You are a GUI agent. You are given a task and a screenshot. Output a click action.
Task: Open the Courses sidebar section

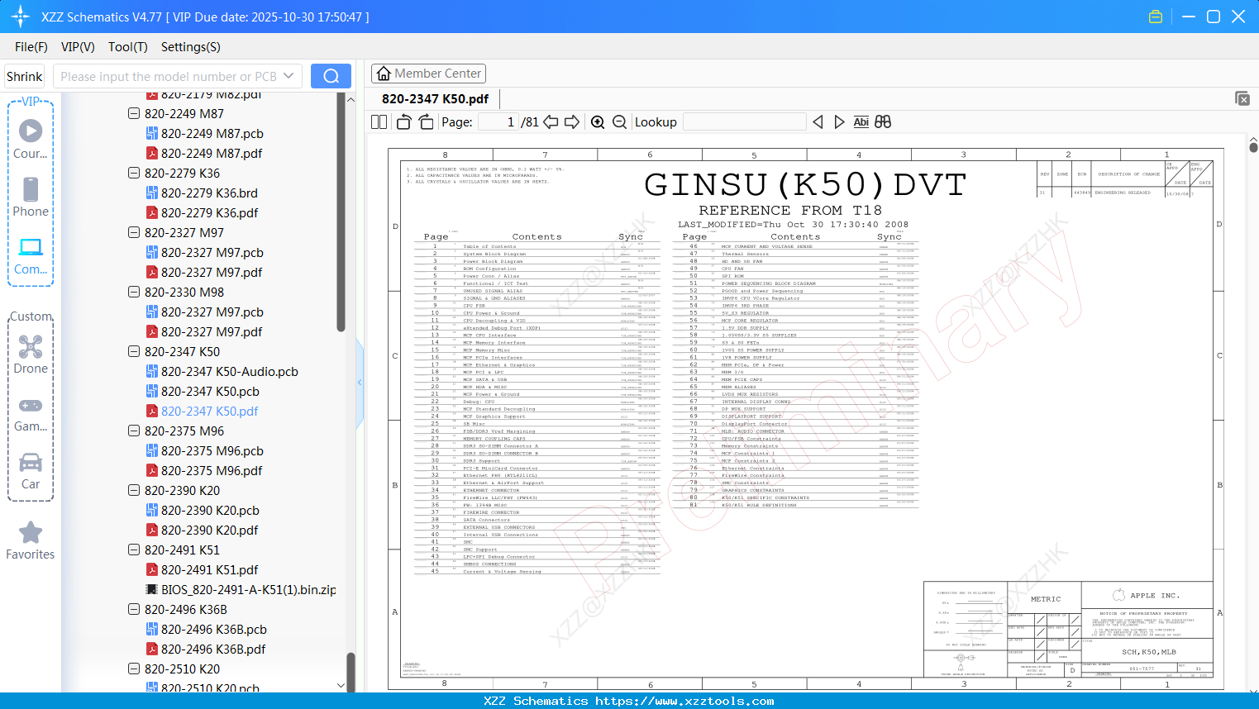pos(31,140)
